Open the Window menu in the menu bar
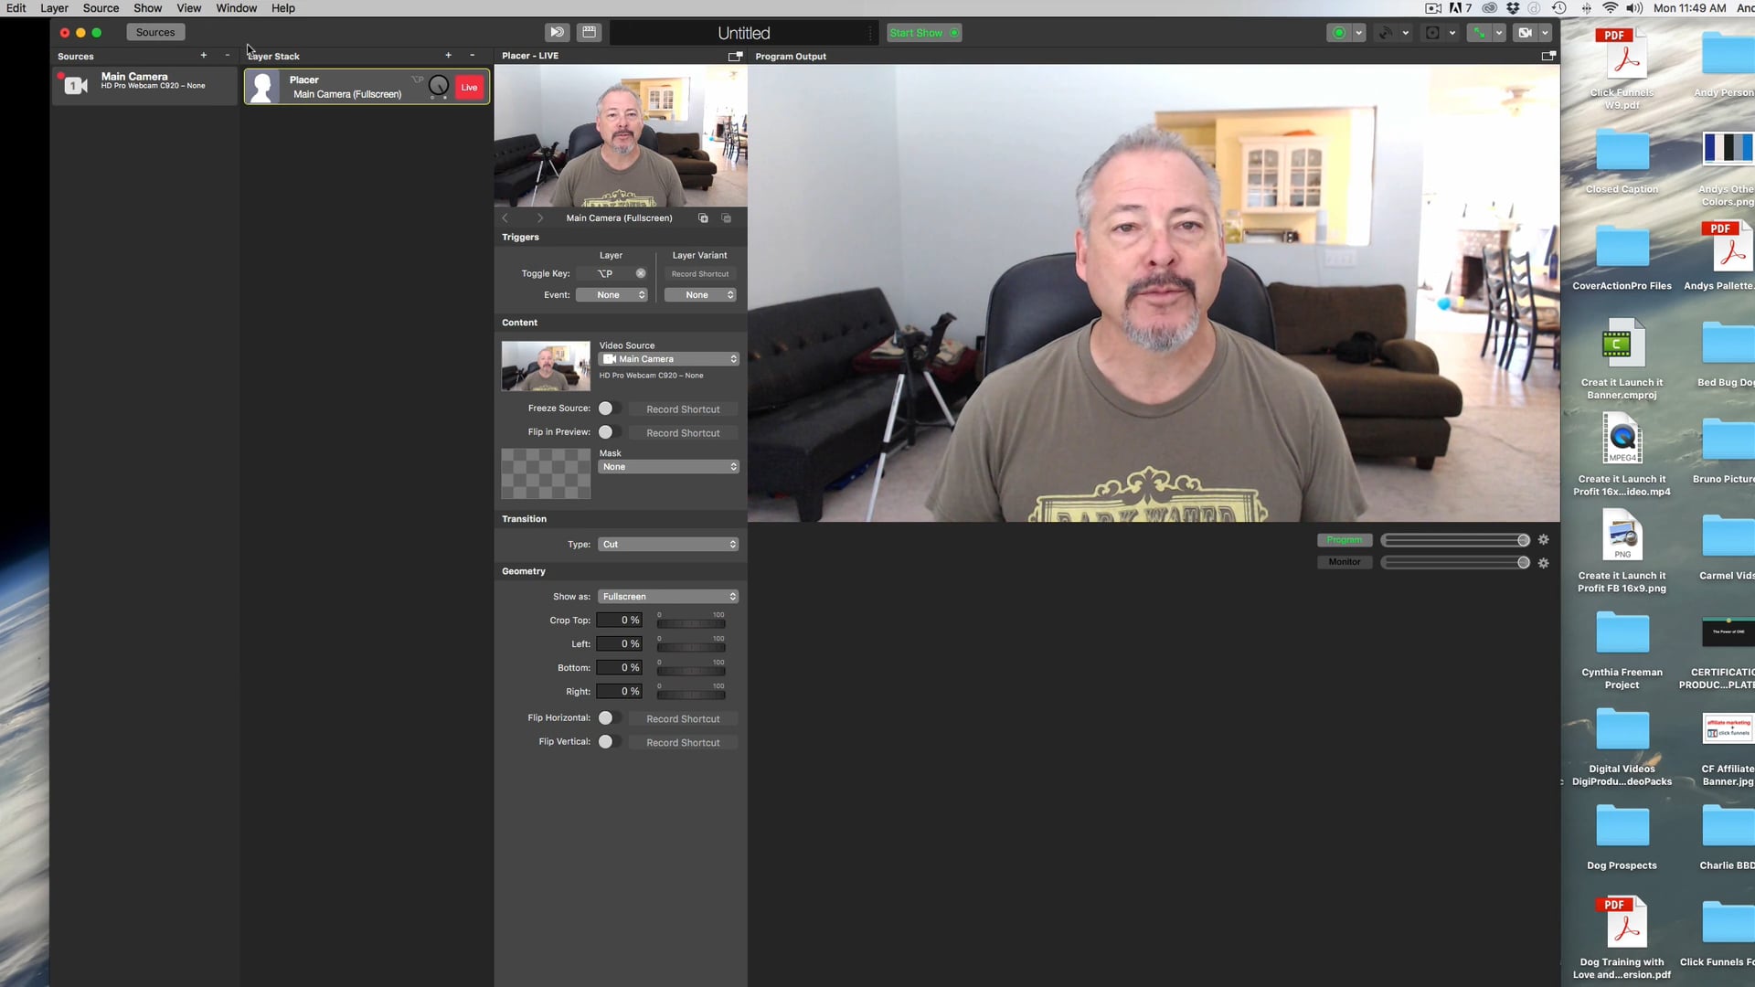Viewport: 1755px width, 987px height. coord(236,7)
